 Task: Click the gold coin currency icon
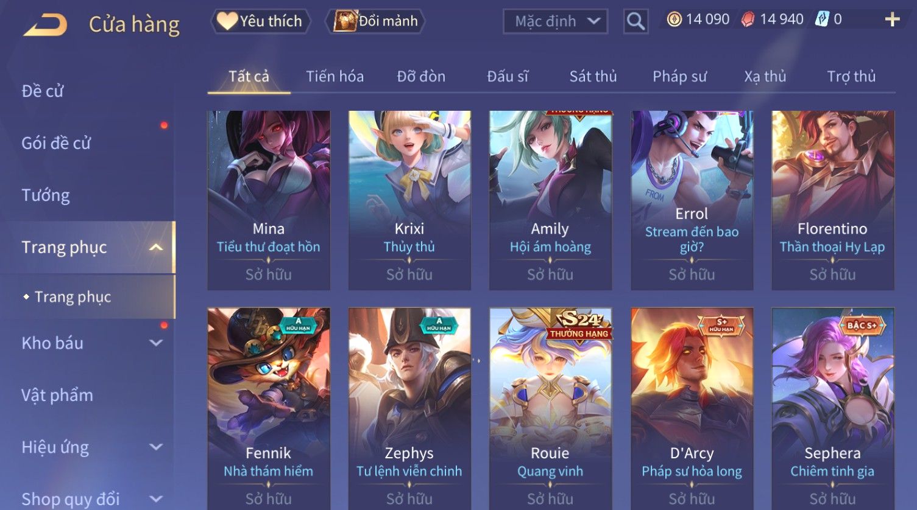click(674, 19)
